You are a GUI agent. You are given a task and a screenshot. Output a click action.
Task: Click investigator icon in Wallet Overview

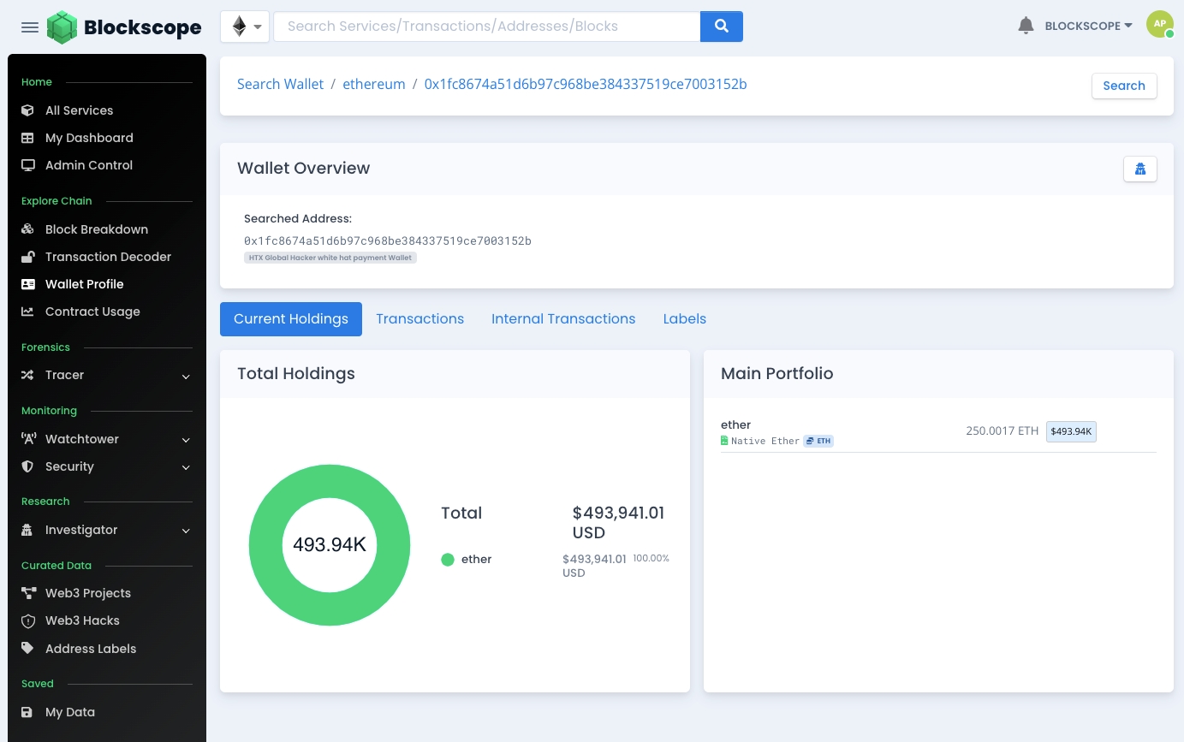1139,169
